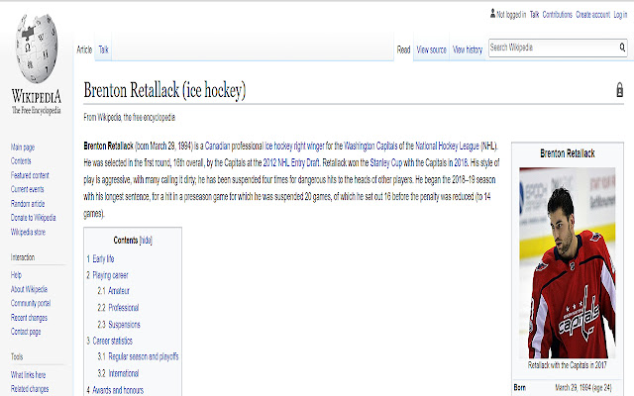Open About Wikipedia link

[x=29, y=289]
